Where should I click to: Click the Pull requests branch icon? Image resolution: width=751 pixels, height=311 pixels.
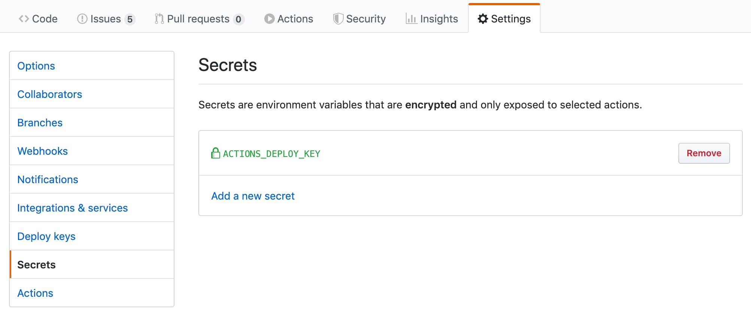(159, 19)
